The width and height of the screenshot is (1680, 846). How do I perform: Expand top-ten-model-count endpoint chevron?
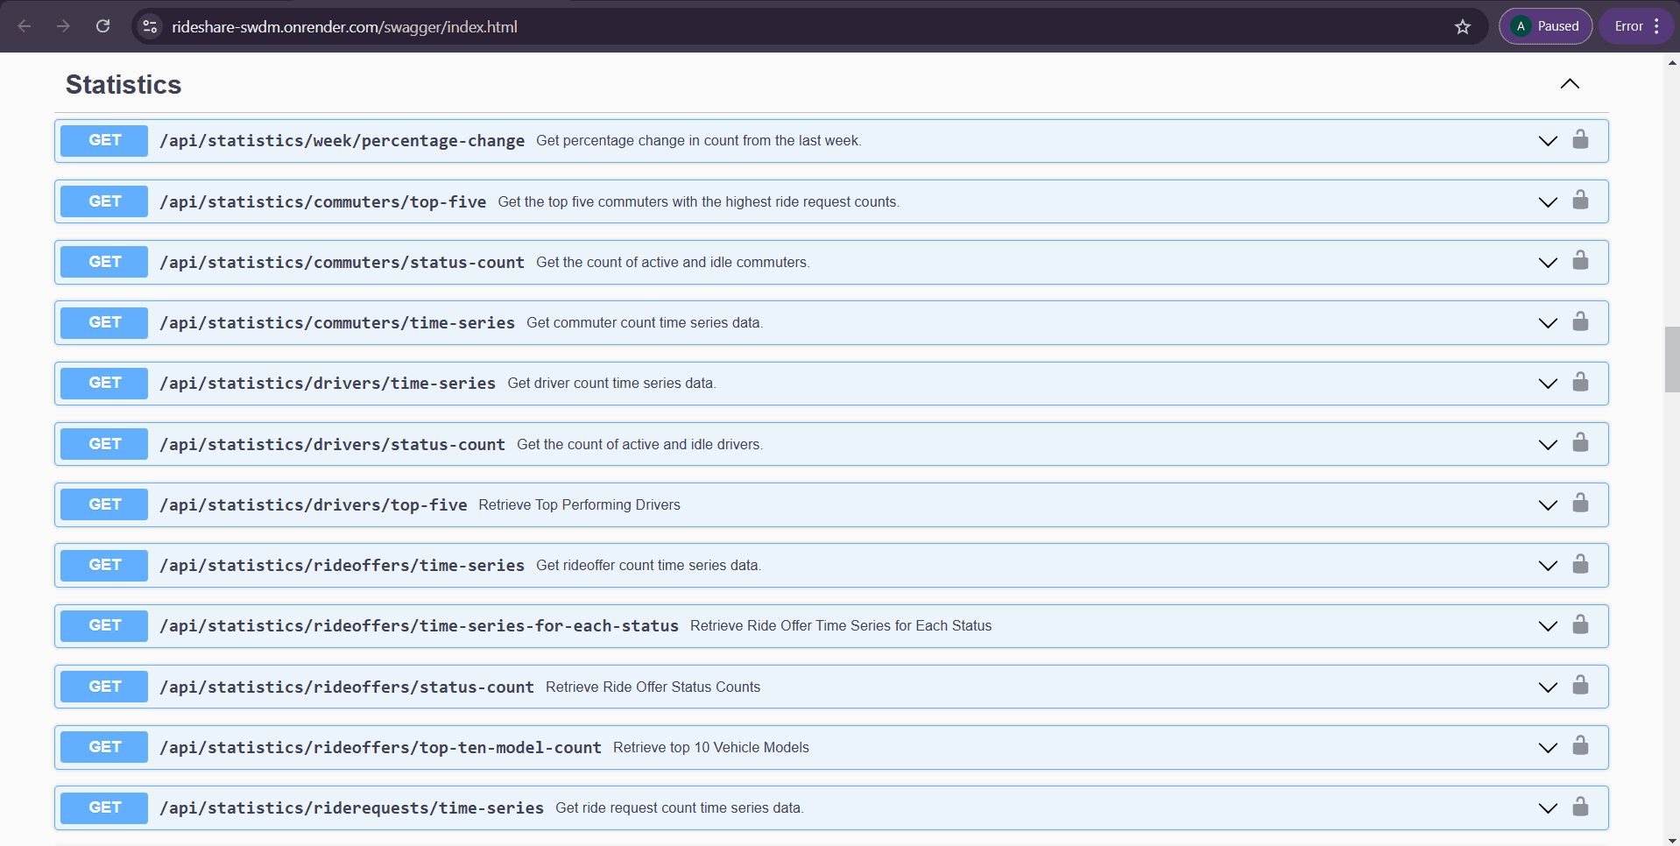tap(1548, 748)
